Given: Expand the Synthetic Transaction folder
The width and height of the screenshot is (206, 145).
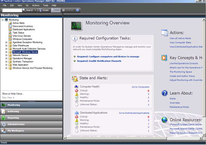Looking at the screenshot, I should point(6,62).
